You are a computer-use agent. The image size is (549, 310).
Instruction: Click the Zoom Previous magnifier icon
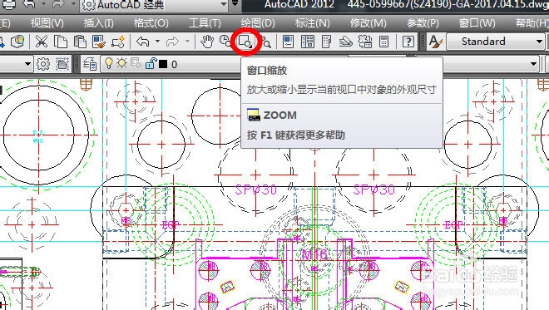[266, 42]
